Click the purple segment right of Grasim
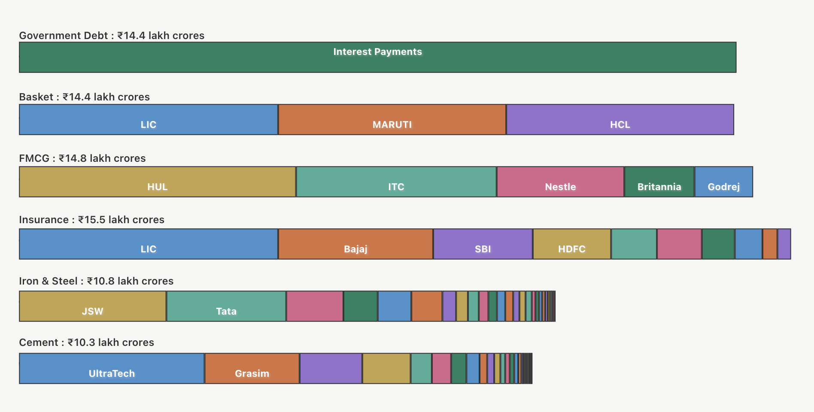 click(331, 369)
